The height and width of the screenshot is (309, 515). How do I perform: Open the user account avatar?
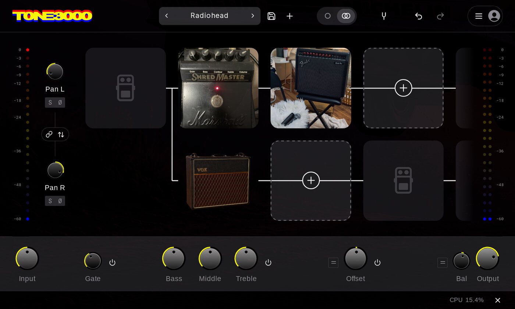point(494,16)
